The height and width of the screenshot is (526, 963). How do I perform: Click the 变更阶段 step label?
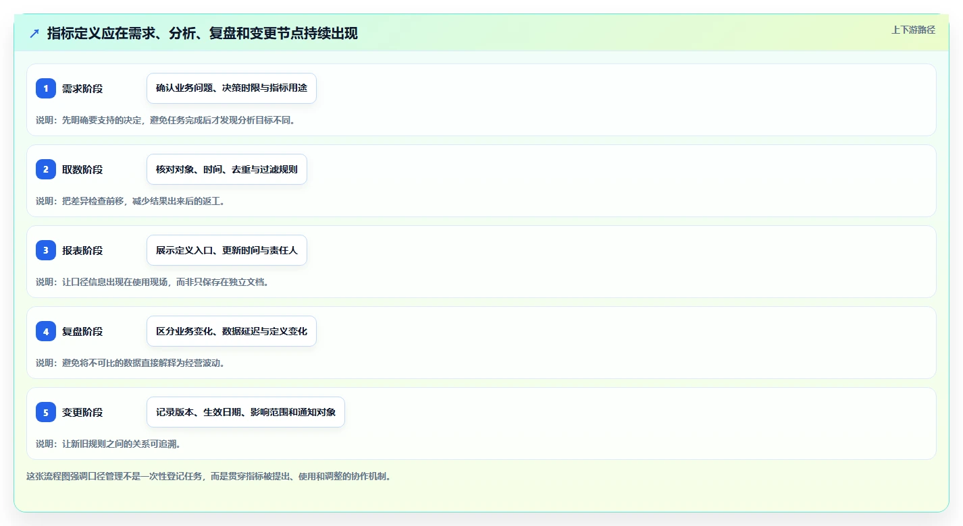point(82,413)
